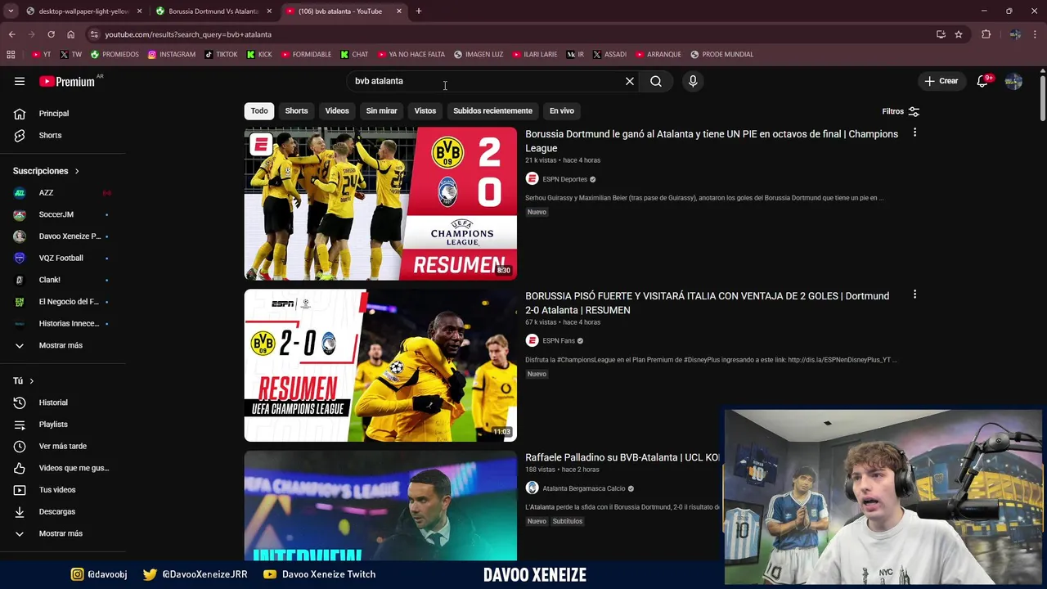Open the tab search dropdown arrow

tap(10, 11)
